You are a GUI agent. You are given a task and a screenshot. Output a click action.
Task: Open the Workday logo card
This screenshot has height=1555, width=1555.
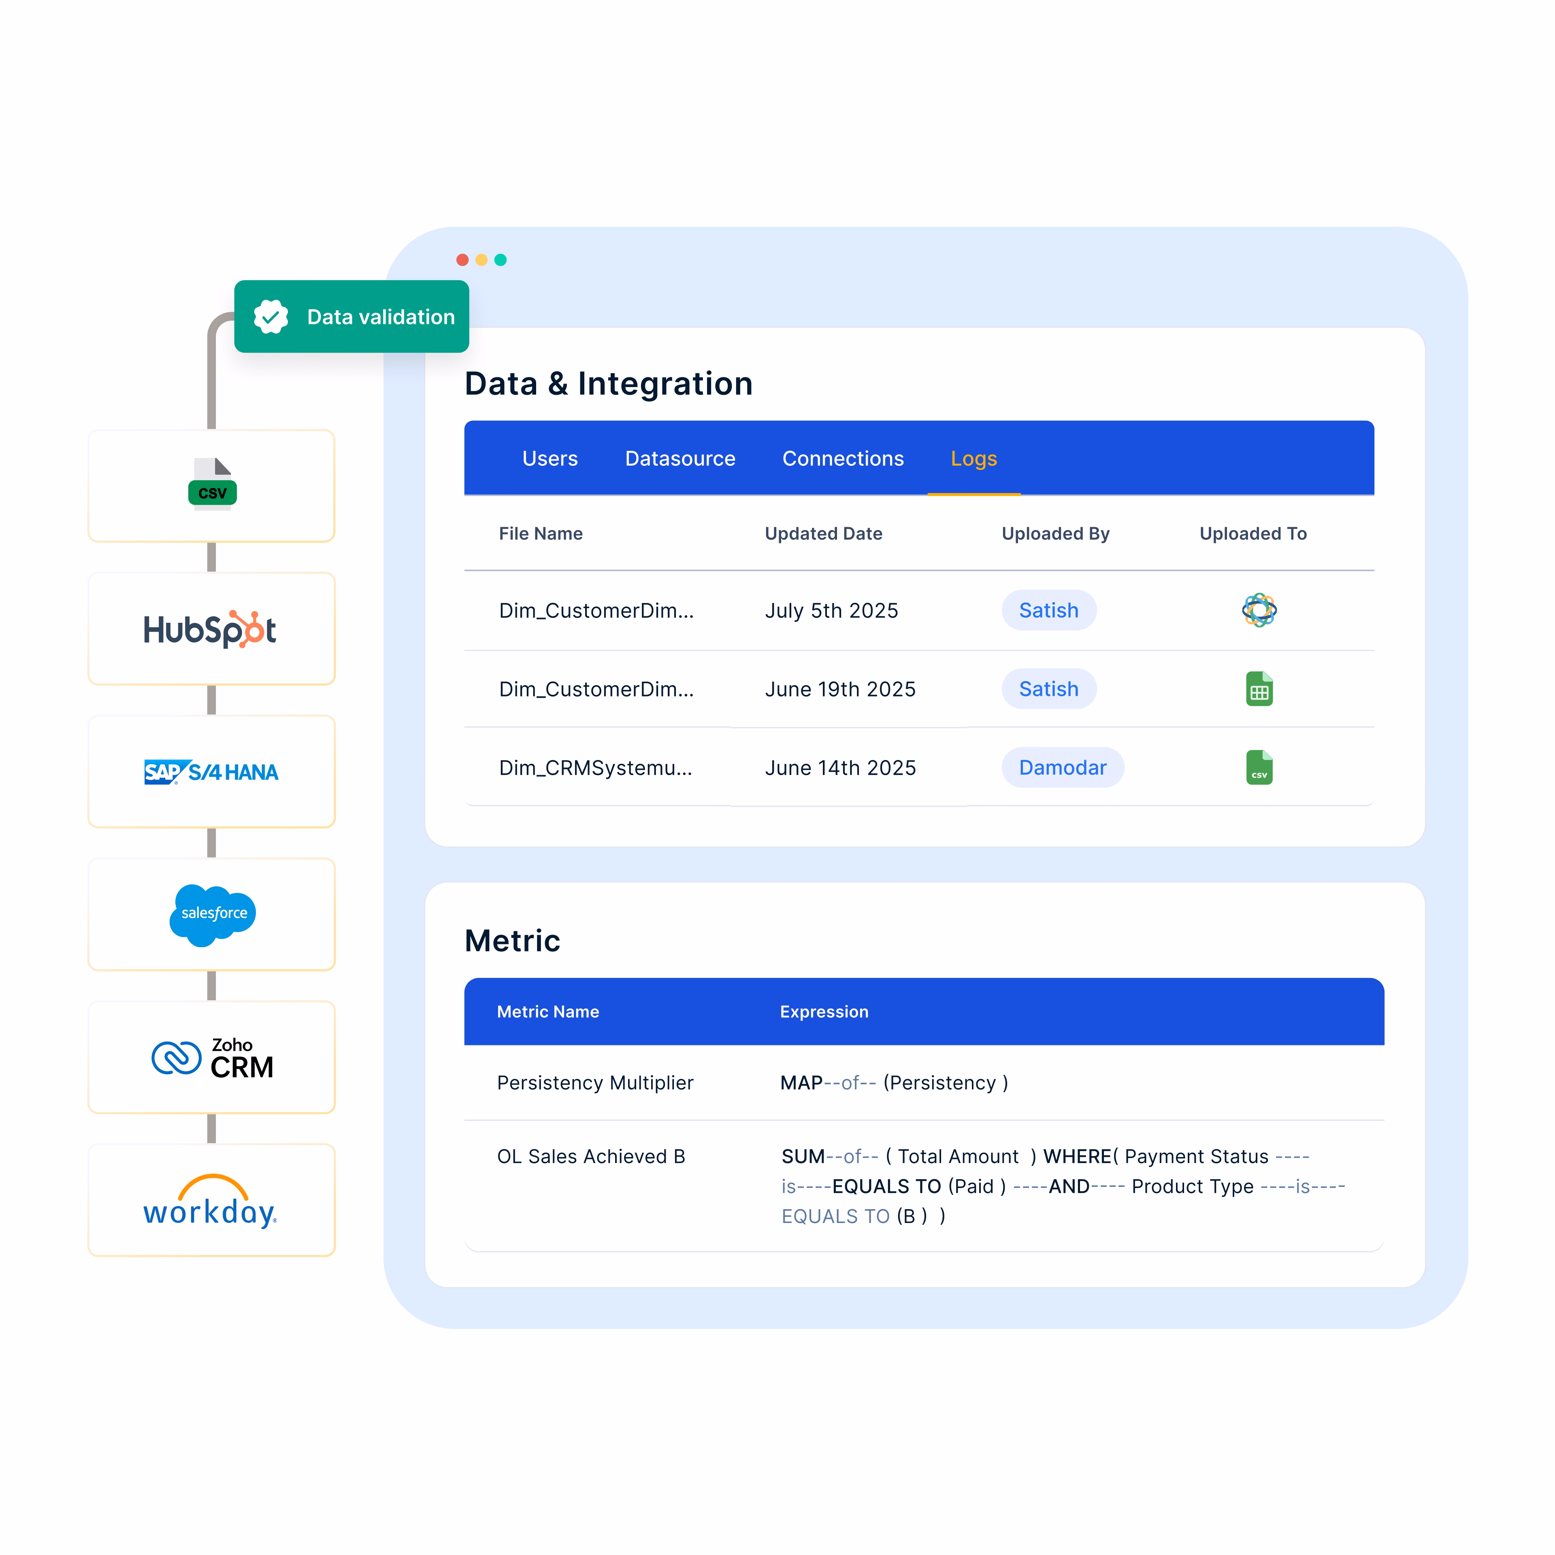[x=212, y=1200]
